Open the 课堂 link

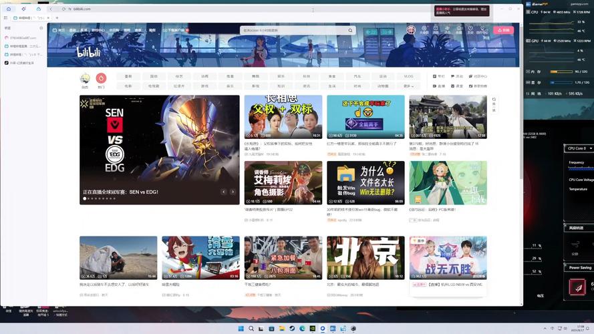point(457,86)
